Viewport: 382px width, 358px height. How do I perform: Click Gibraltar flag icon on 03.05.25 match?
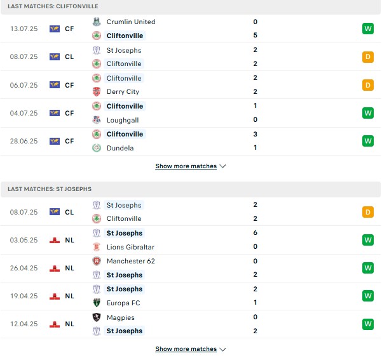(x=55, y=240)
